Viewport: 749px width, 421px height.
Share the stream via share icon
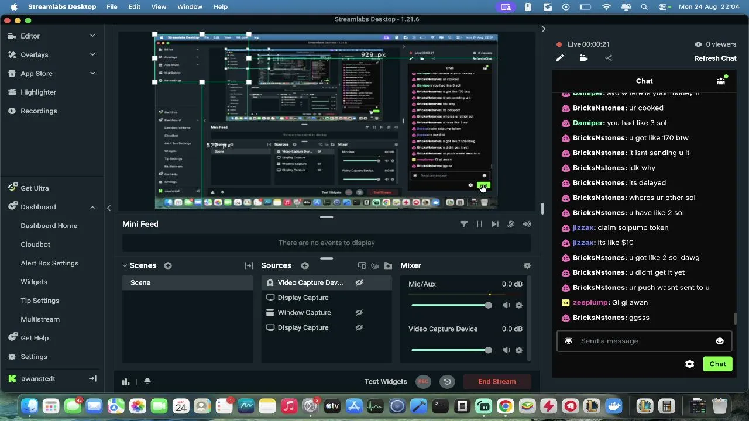(x=609, y=58)
